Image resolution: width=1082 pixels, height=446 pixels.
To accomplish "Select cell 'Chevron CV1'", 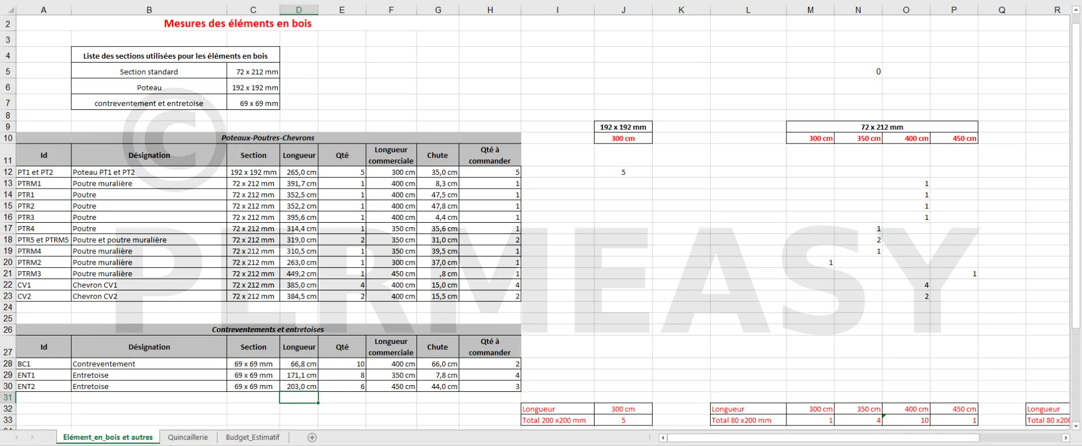I will pyautogui.click(x=149, y=285).
